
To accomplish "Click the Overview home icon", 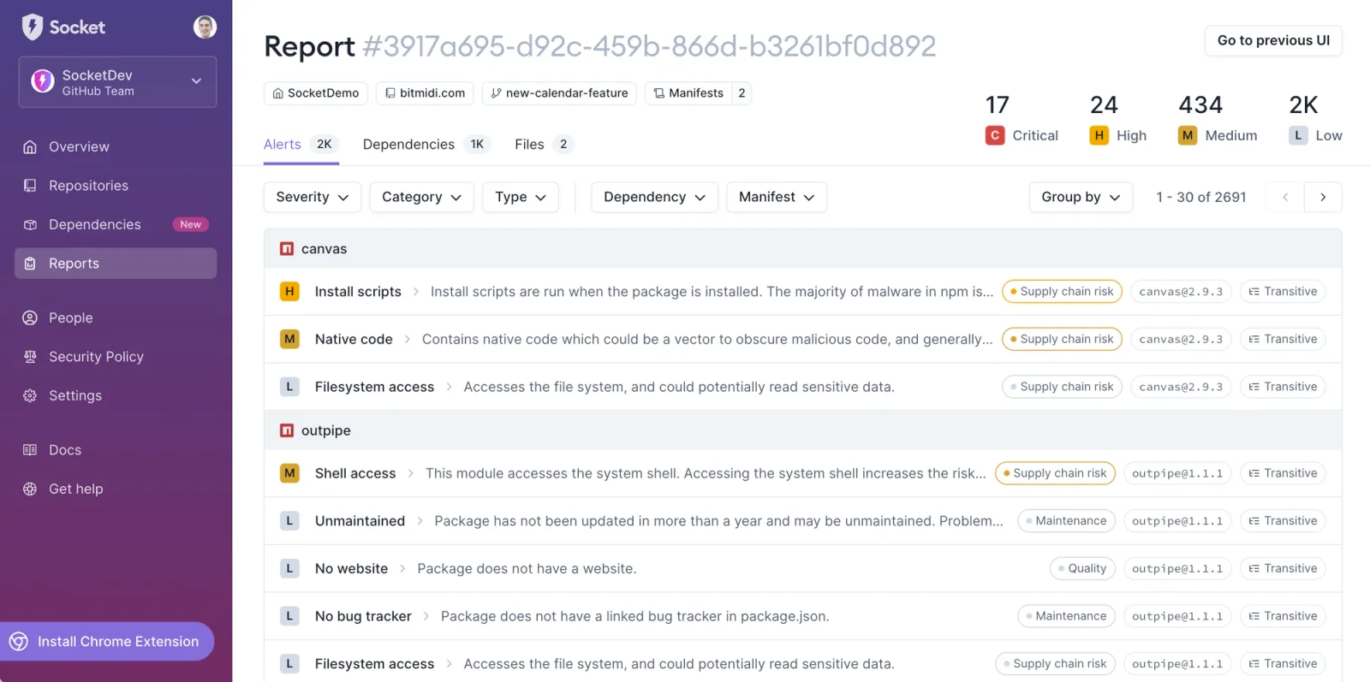I will tap(30, 147).
